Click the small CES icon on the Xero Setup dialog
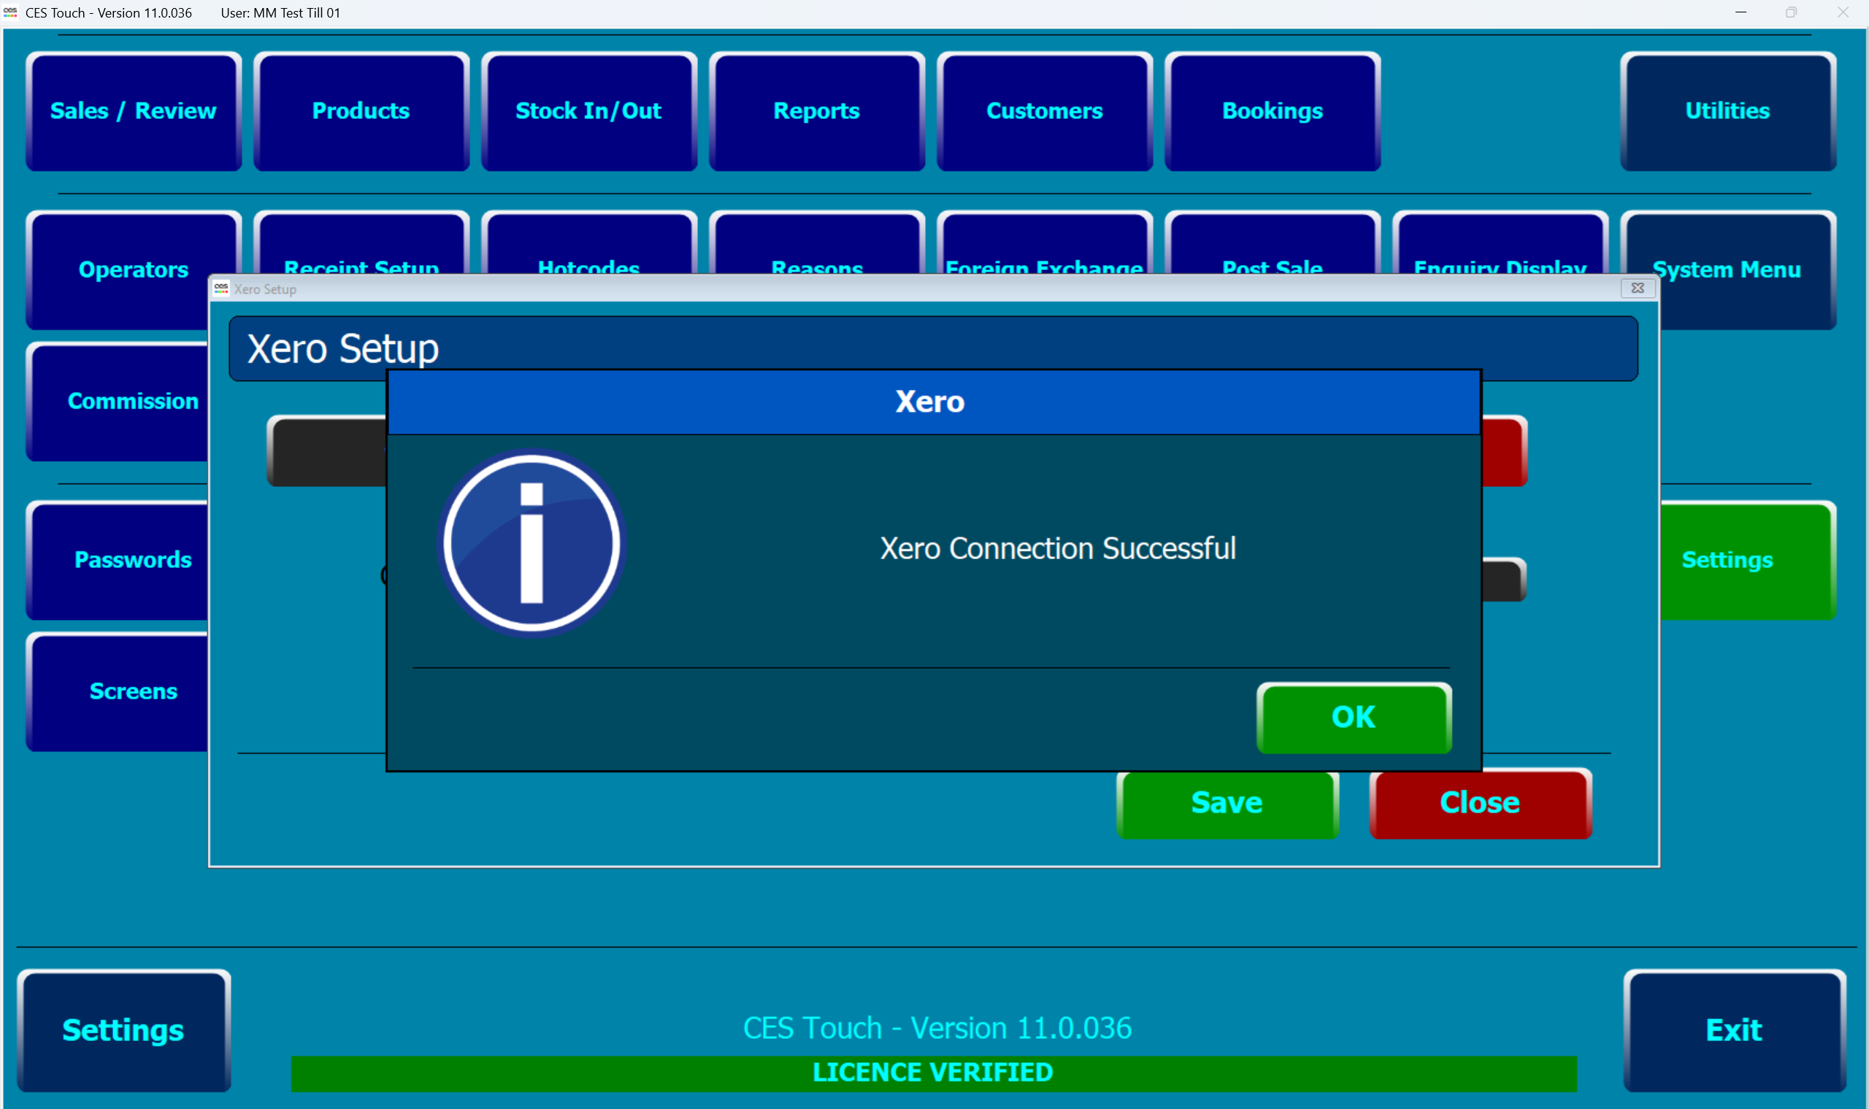 (x=221, y=289)
